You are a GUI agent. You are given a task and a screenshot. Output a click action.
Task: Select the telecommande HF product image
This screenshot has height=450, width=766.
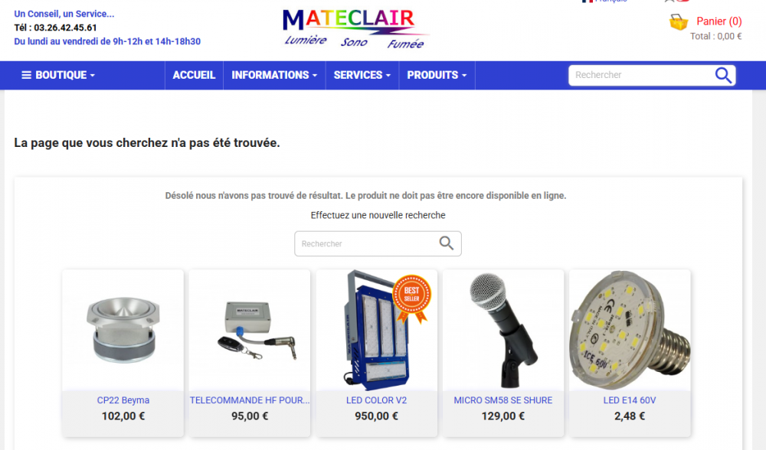pyautogui.click(x=256, y=331)
